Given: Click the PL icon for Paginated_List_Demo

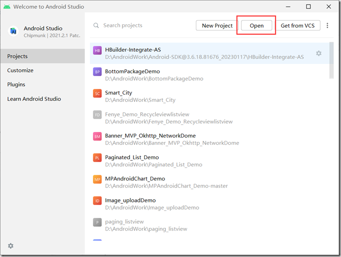Looking at the screenshot, I should pyautogui.click(x=97, y=158).
